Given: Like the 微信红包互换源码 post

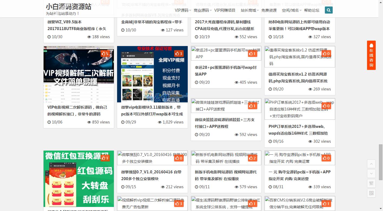Looking at the screenshot, I should (105, 158).
